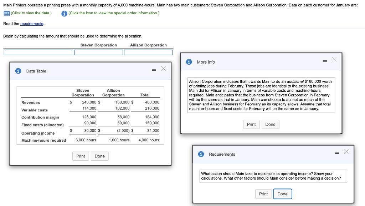Click Steven contribution margin 126,000
Screen dimensions: 365x206
pyautogui.click(x=89, y=117)
